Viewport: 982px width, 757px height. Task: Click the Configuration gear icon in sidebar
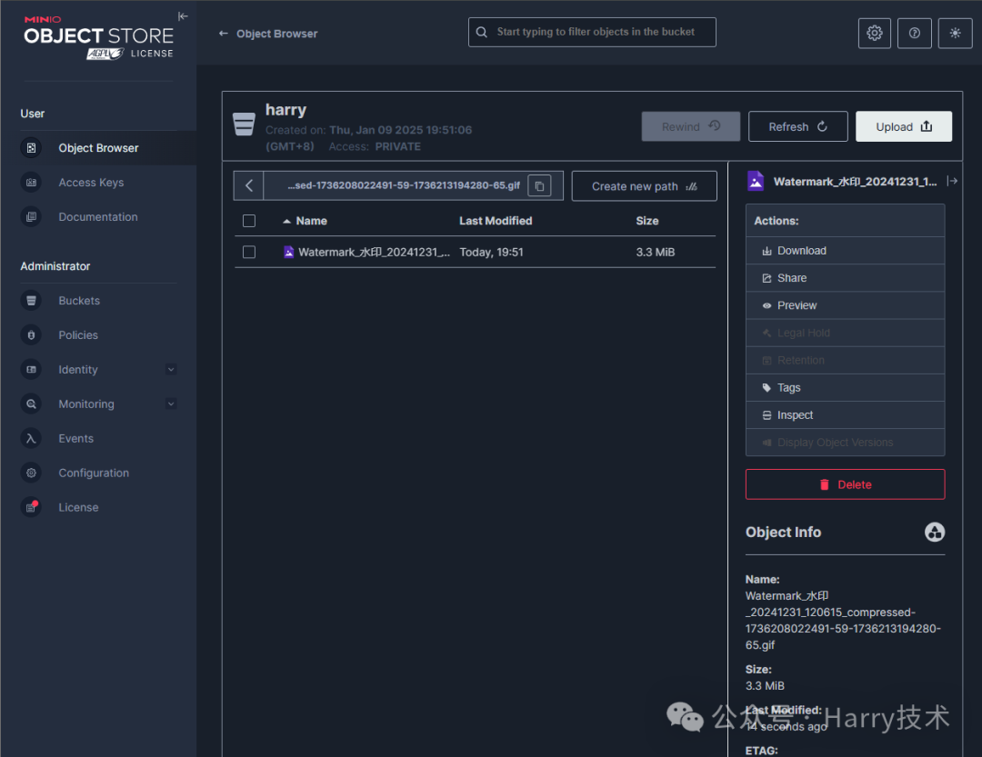point(31,473)
